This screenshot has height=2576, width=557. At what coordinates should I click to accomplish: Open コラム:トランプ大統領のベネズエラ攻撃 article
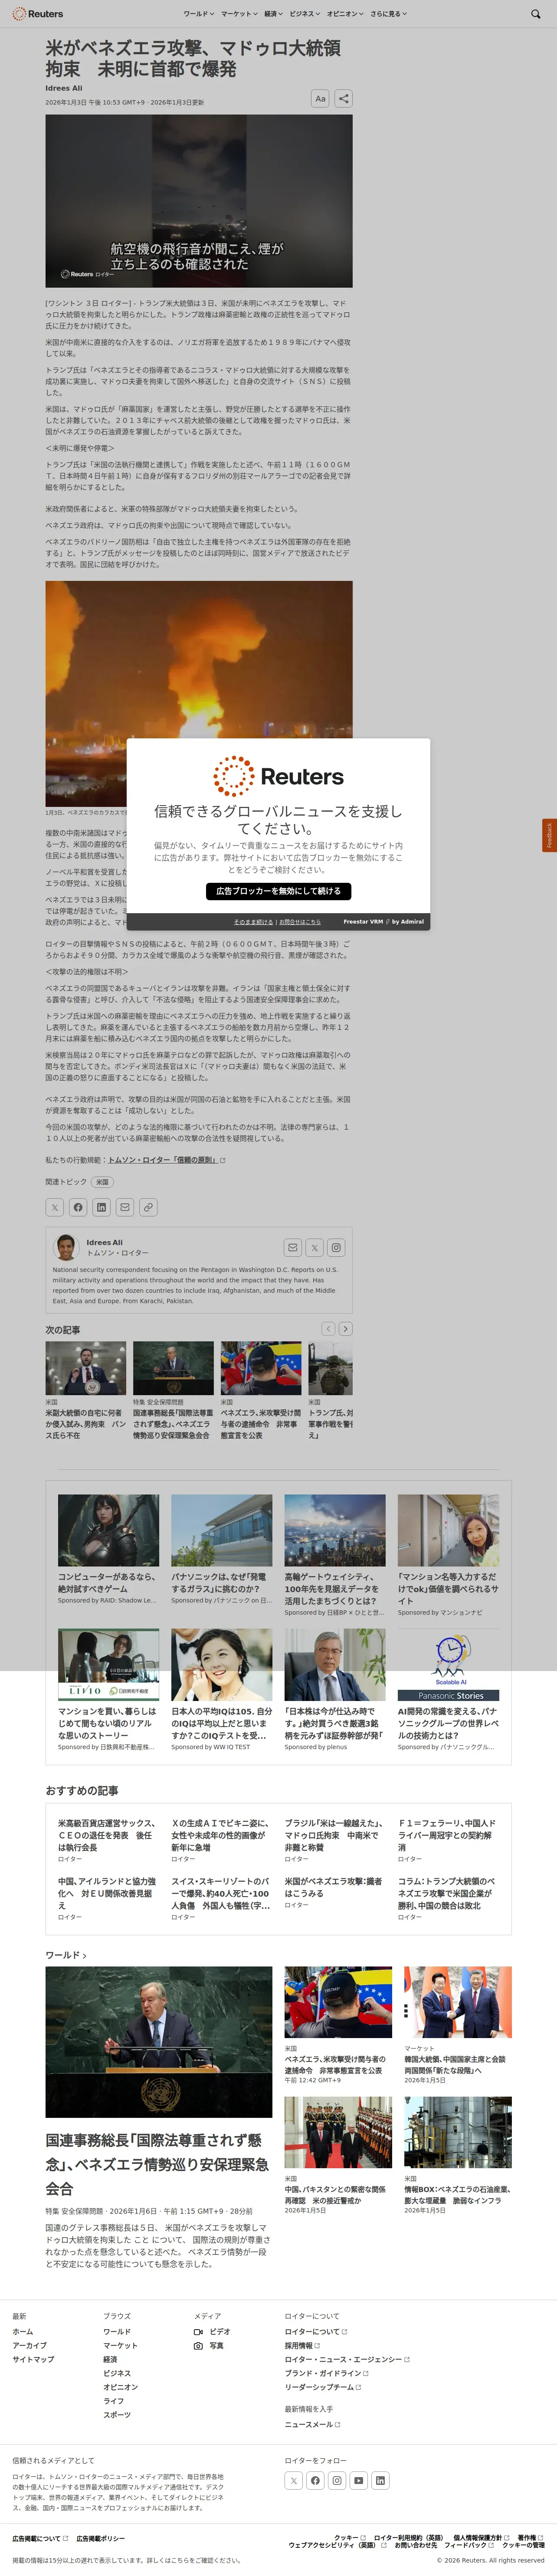click(448, 1893)
